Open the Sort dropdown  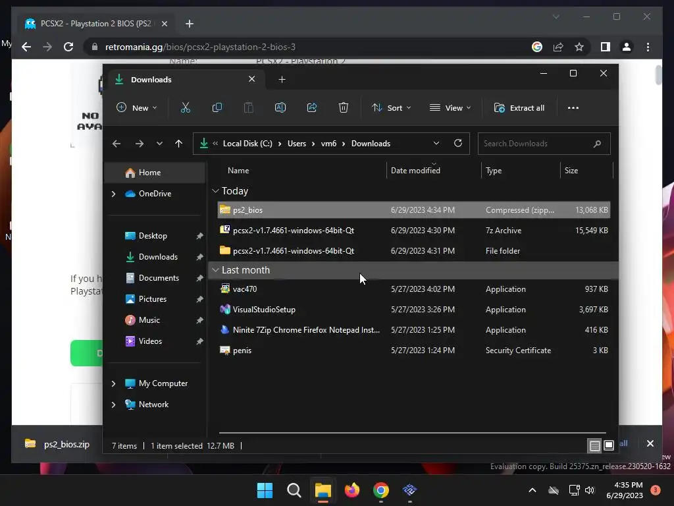(x=391, y=108)
